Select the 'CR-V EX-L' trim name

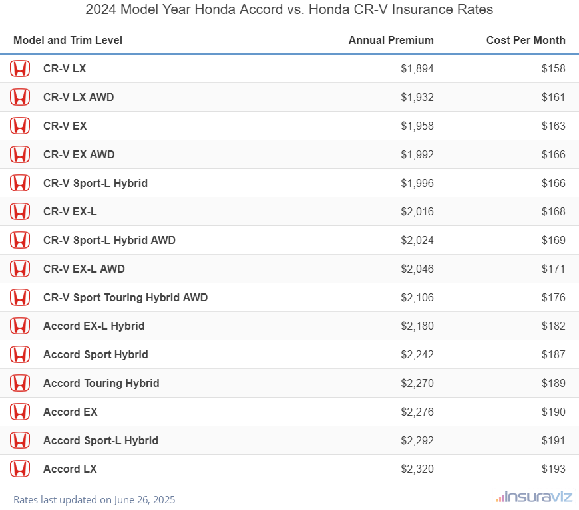[70, 211]
